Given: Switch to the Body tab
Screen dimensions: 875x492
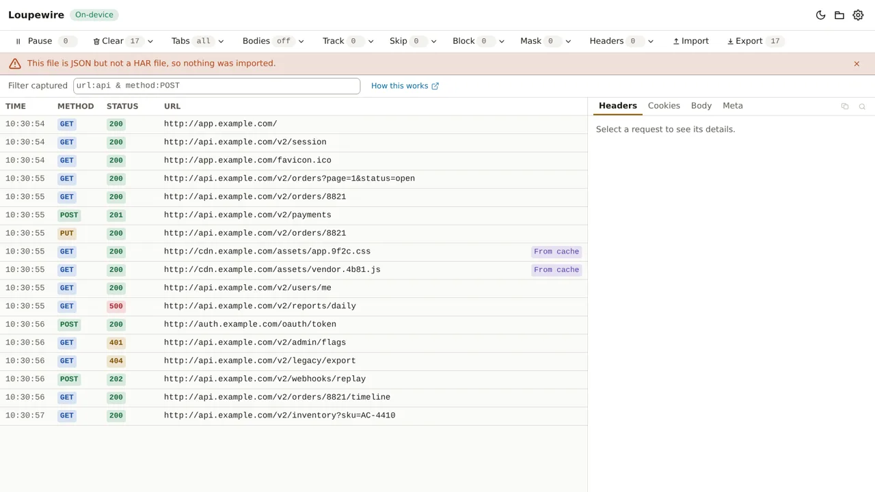Looking at the screenshot, I should (701, 106).
